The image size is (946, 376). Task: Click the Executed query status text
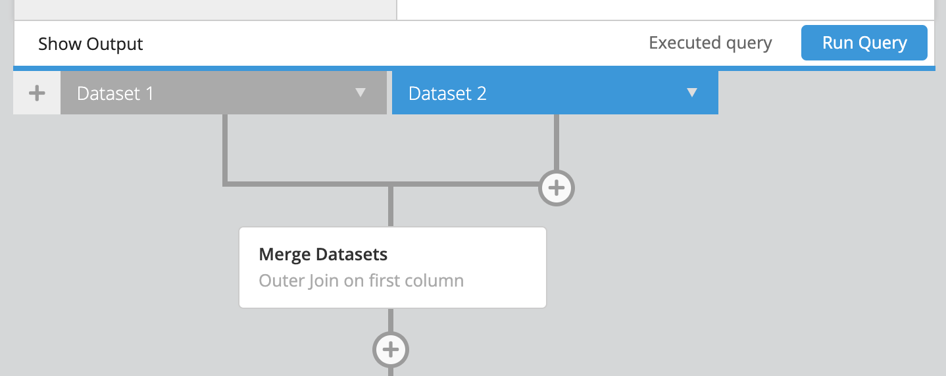coord(710,43)
